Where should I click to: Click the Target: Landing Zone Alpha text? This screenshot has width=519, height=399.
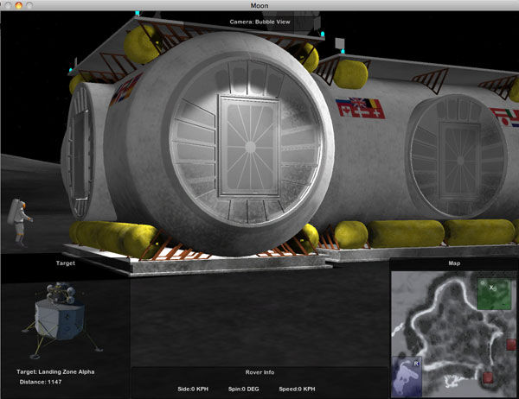pyautogui.click(x=56, y=371)
